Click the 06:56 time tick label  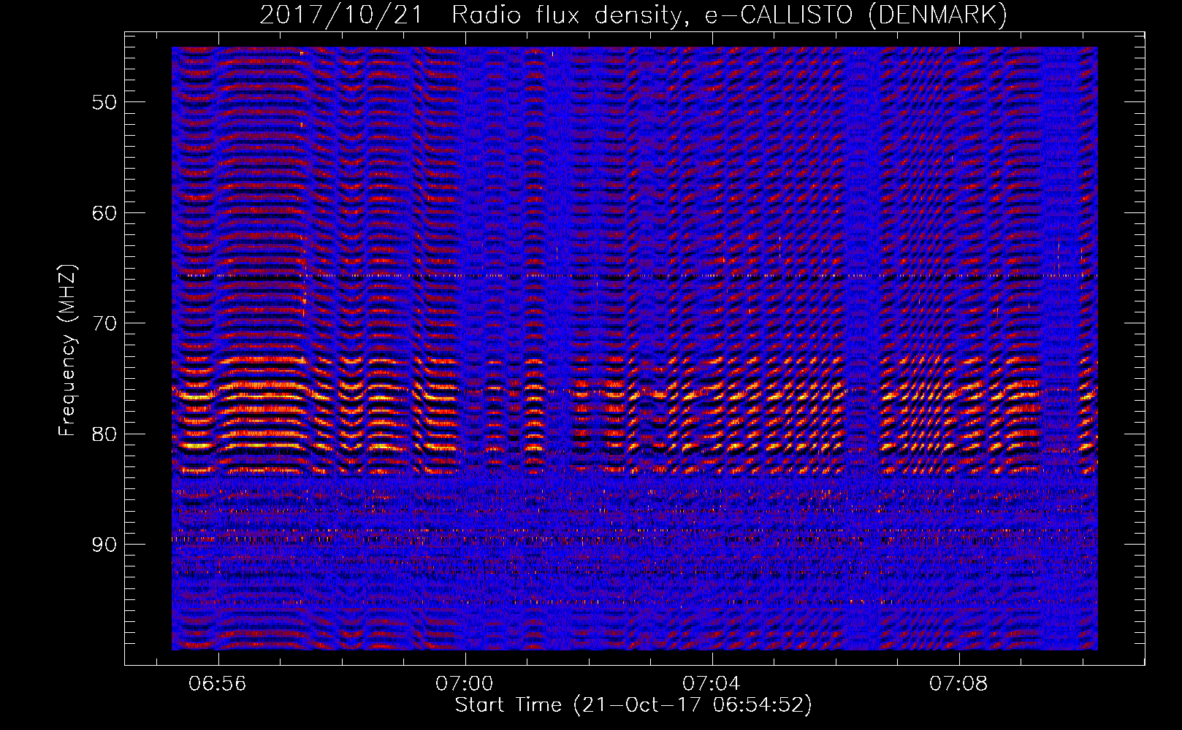click(x=218, y=684)
